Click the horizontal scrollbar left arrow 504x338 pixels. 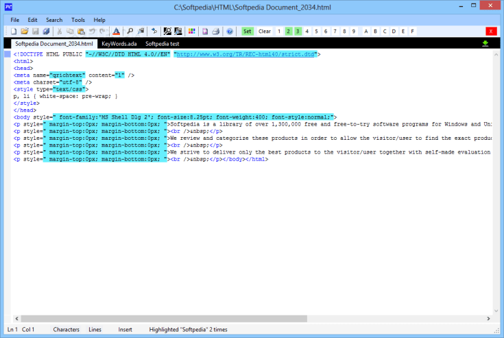coord(16,318)
